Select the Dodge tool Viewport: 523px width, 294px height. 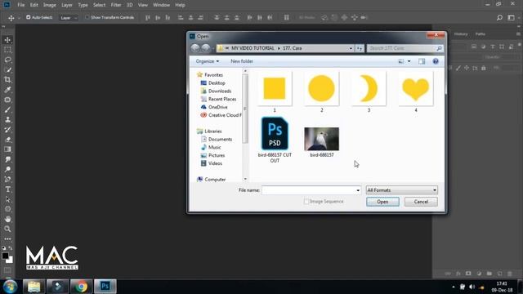[7, 169]
